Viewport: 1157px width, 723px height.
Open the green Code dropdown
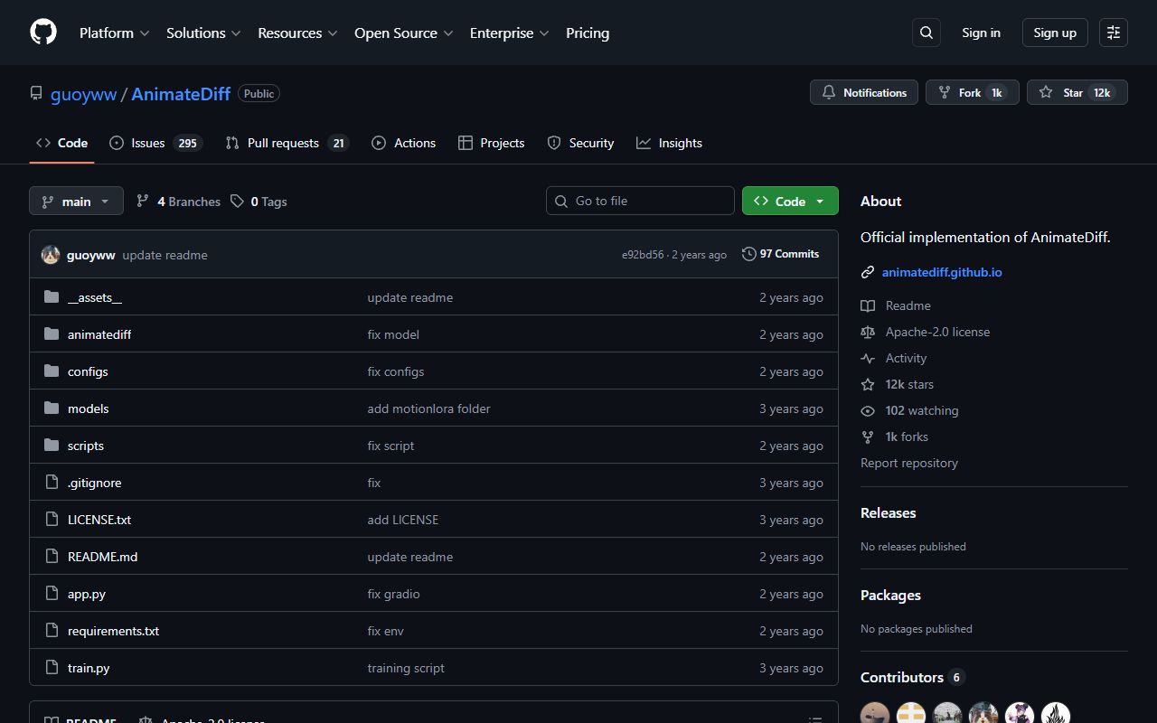(790, 202)
